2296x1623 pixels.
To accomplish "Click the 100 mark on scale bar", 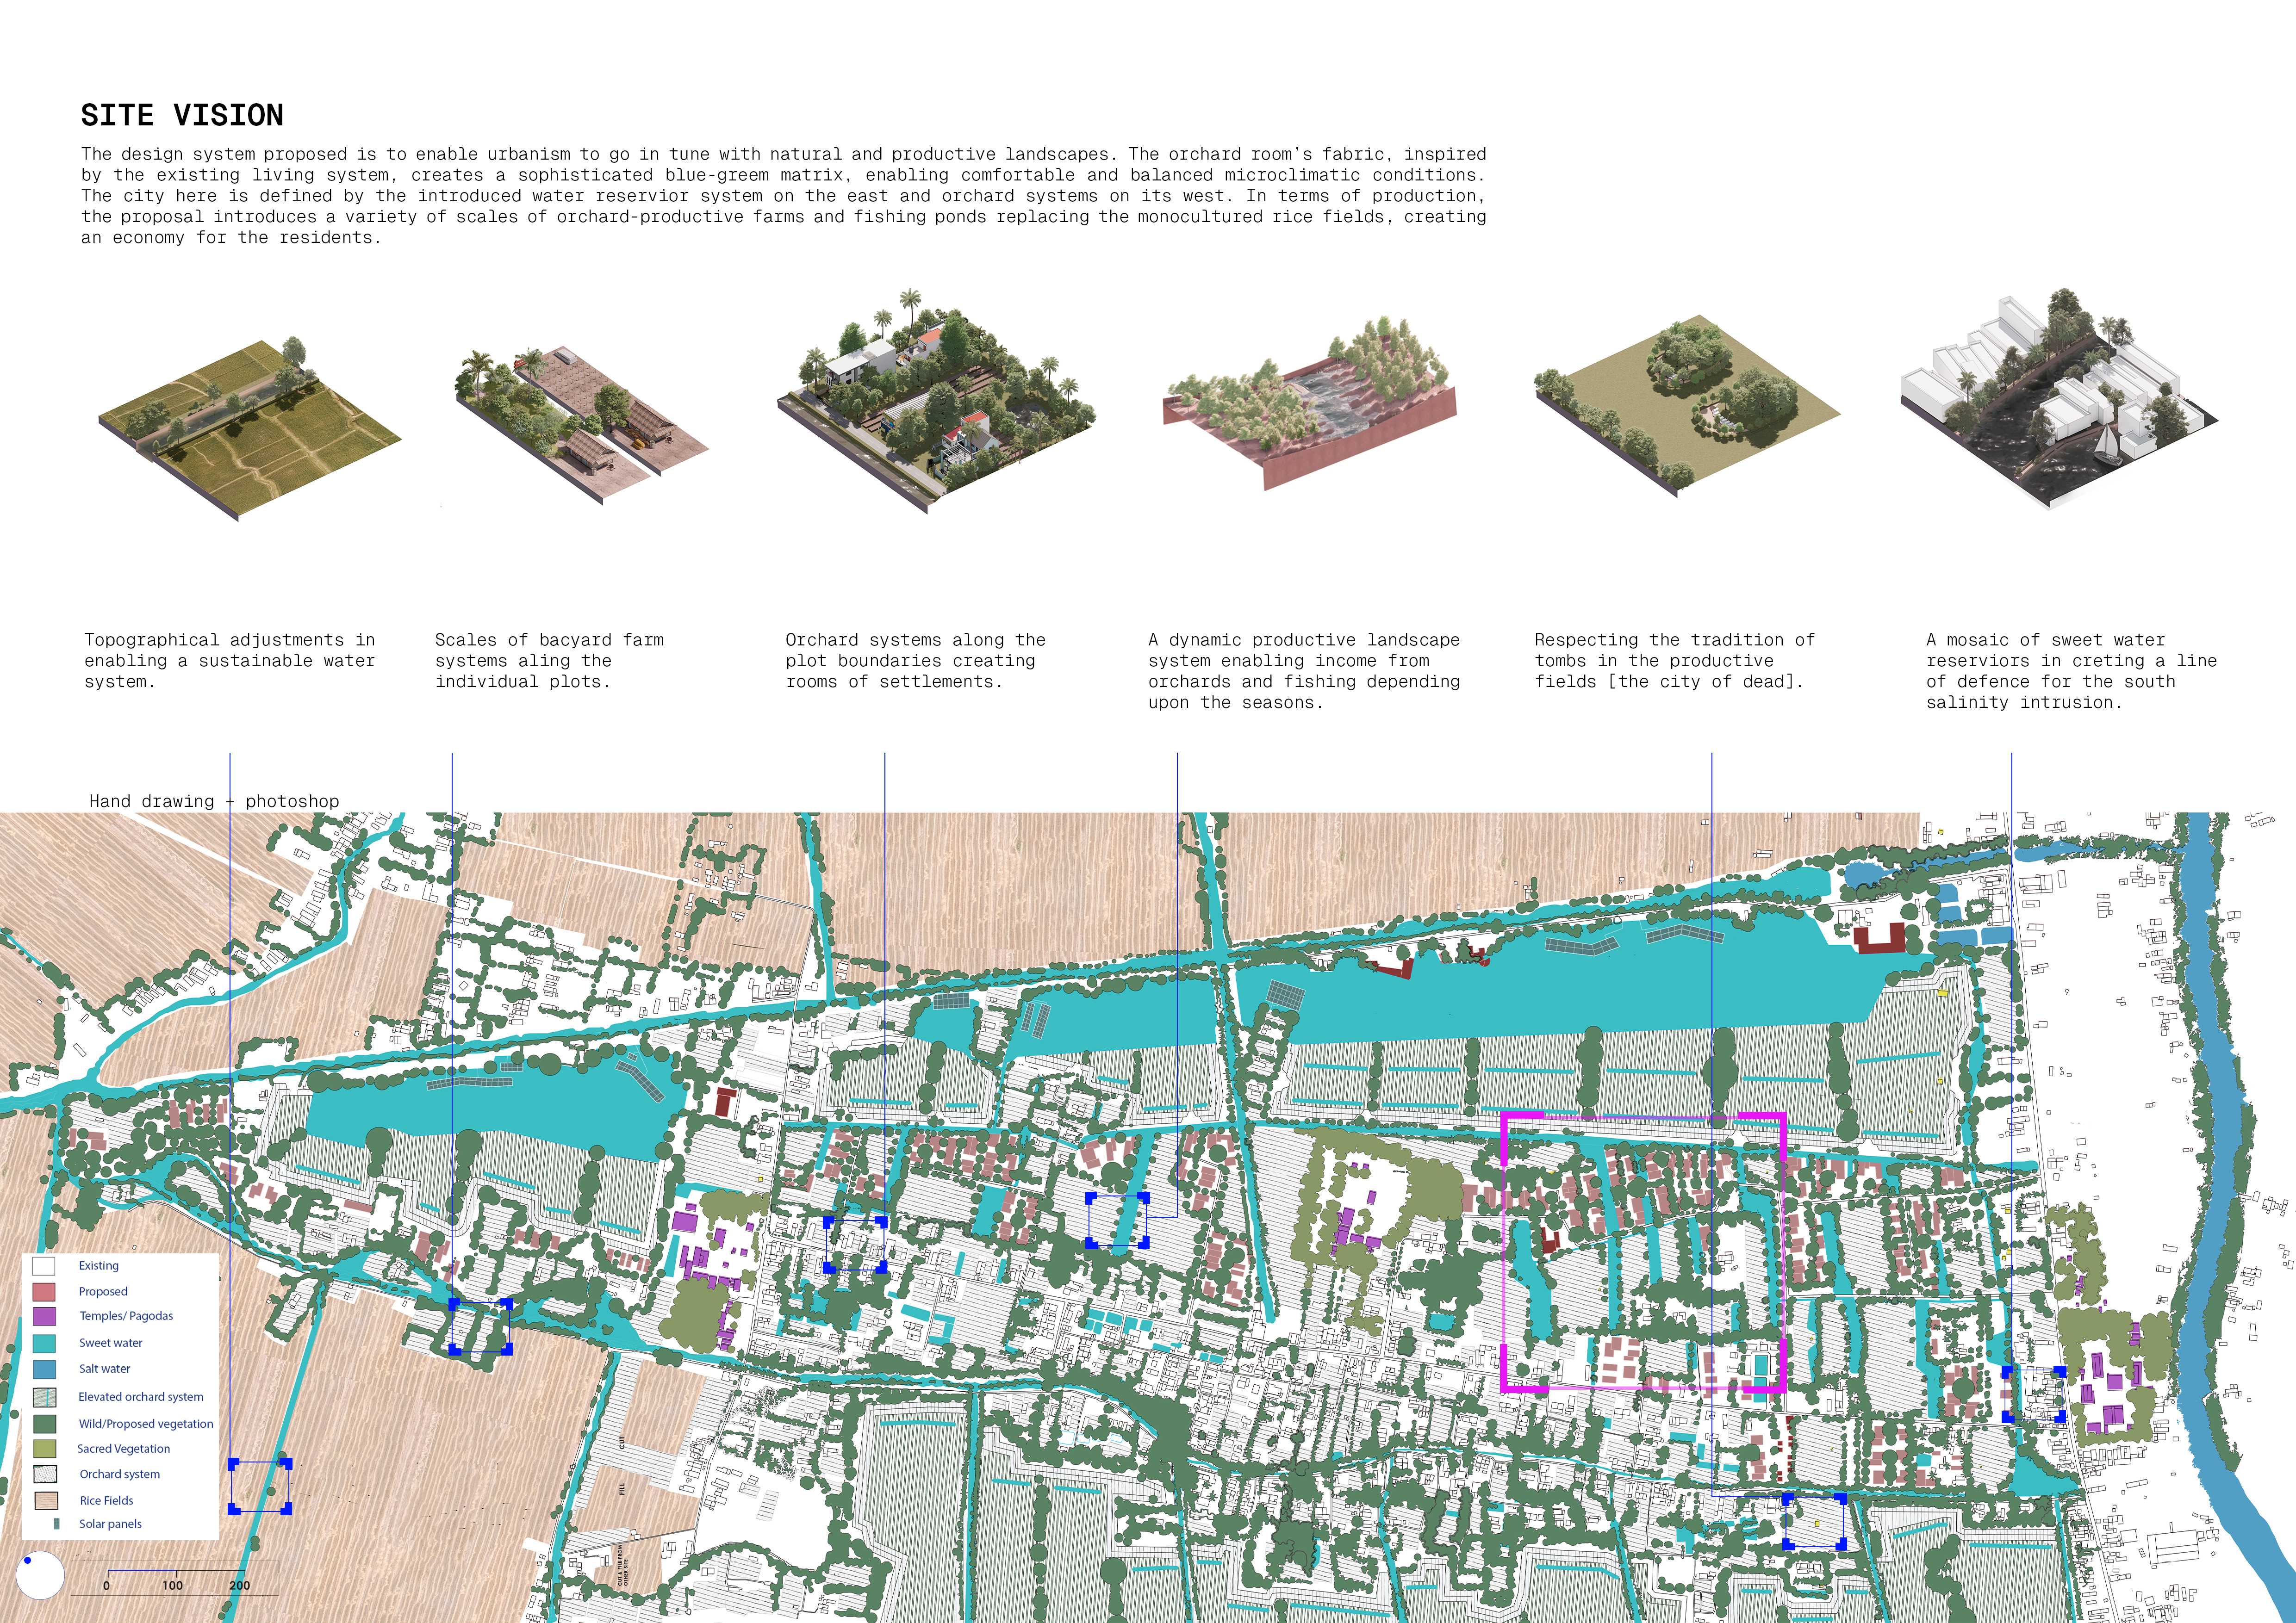I will point(172,1585).
